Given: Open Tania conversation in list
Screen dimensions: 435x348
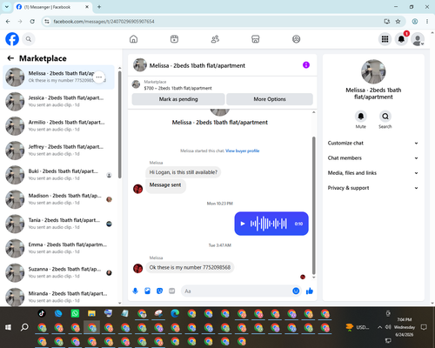Looking at the screenshot, I should click(58, 224).
